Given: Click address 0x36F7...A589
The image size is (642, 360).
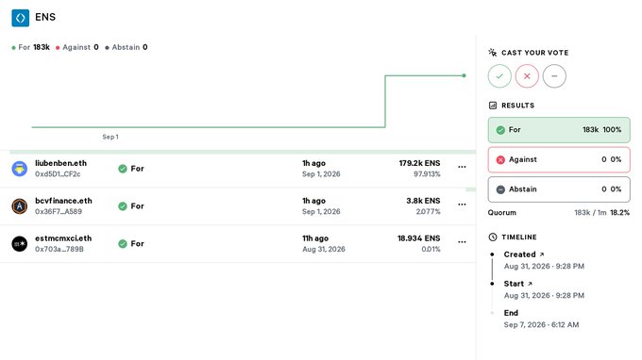Looking at the screenshot, I should coord(59,212).
